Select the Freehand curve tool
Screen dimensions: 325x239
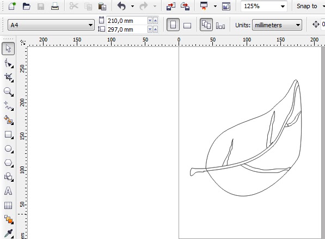(x=9, y=106)
